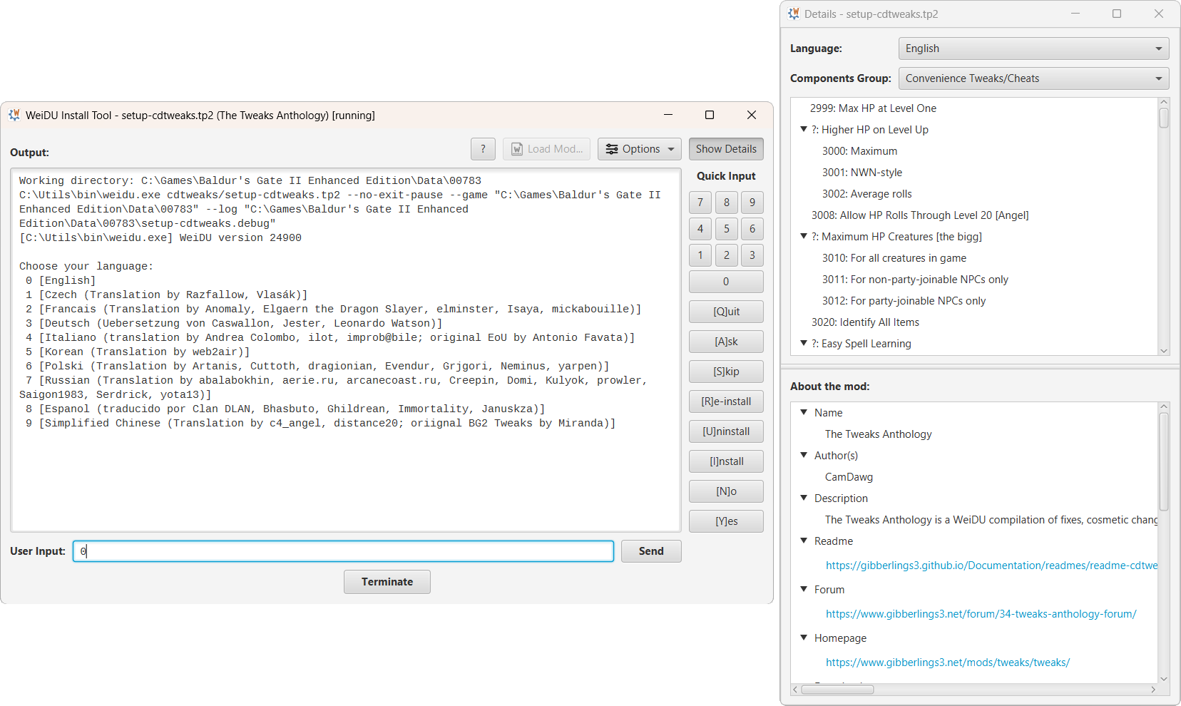Collapse the Higher HP on Level Up group
The height and width of the screenshot is (706, 1181).
[x=804, y=130]
